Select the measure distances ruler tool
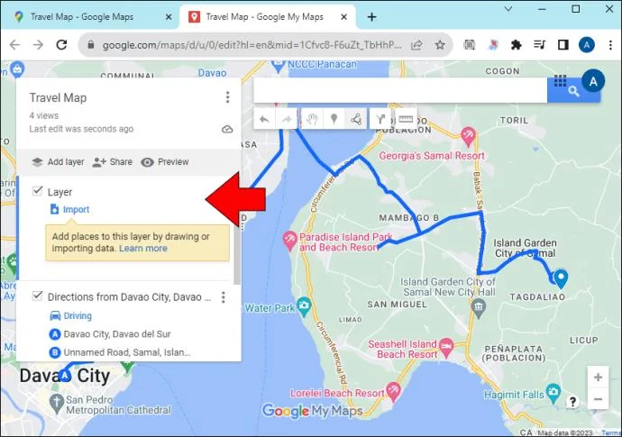622x437 pixels. [x=406, y=119]
